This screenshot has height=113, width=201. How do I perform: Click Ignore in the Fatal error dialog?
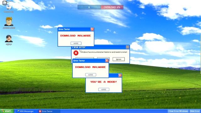coord(119,59)
